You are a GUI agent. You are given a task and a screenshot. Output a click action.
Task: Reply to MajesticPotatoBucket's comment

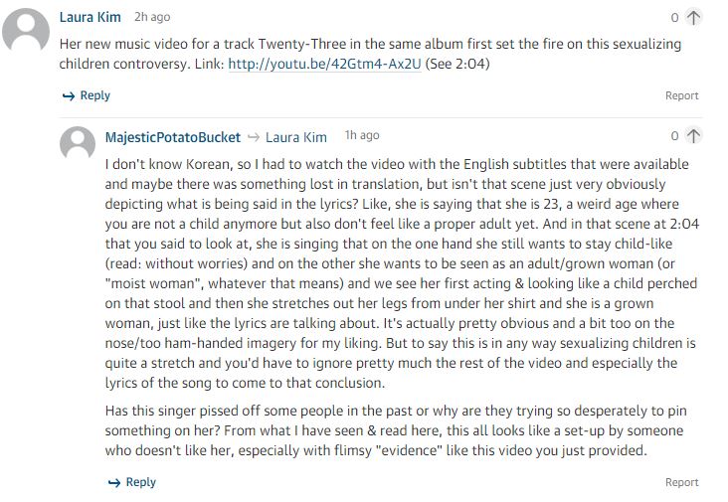click(x=132, y=482)
